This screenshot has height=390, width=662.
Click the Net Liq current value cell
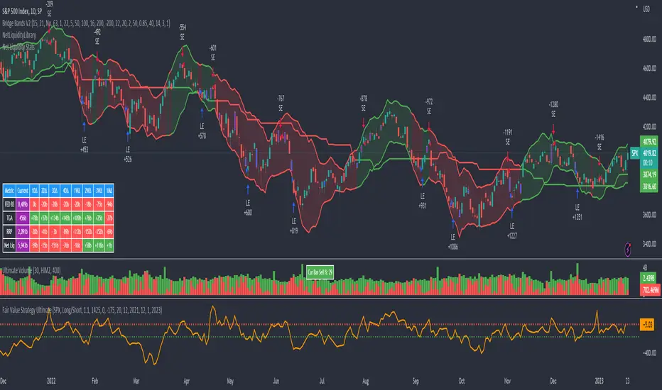point(23,245)
